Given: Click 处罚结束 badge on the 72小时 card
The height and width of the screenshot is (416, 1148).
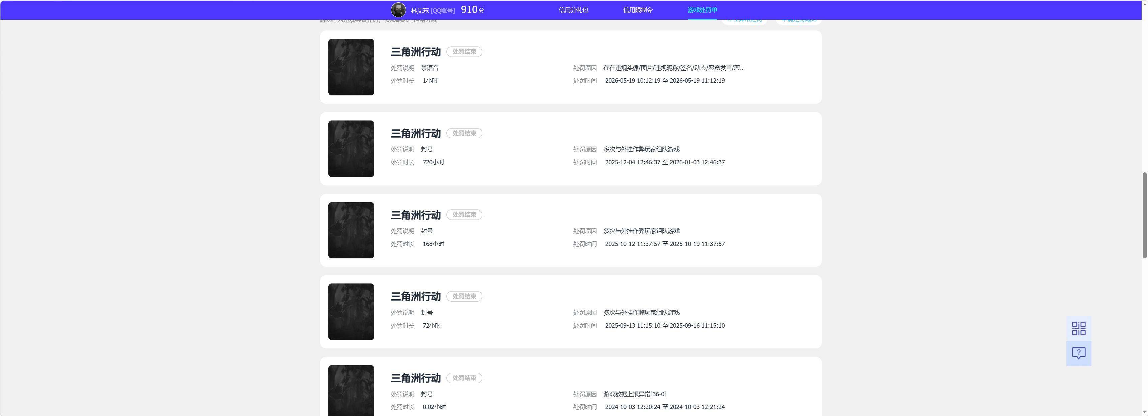Looking at the screenshot, I should click(x=464, y=296).
